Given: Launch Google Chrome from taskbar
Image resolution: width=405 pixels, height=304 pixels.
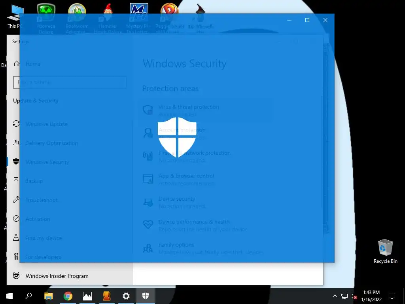Looking at the screenshot, I should [x=68, y=296].
